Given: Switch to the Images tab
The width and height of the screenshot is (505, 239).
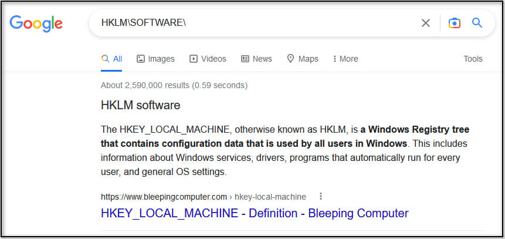Looking at the screenshot, I should click(155, 59).
